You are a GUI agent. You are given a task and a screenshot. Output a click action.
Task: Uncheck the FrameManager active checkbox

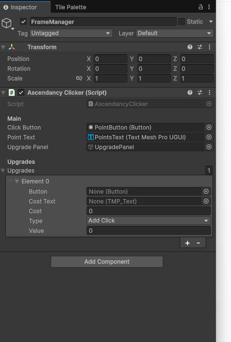coord(23,22)
